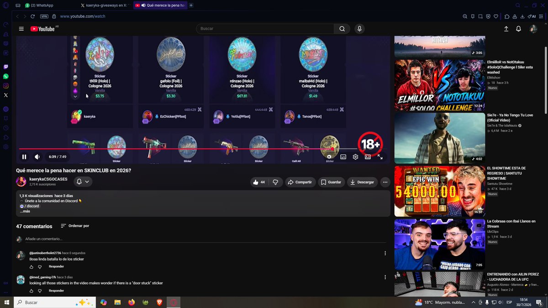Reply to the justinobertholet2736 comment

[x=56, y=266]
